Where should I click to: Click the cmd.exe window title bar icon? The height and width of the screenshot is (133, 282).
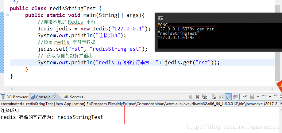(160, 18)
